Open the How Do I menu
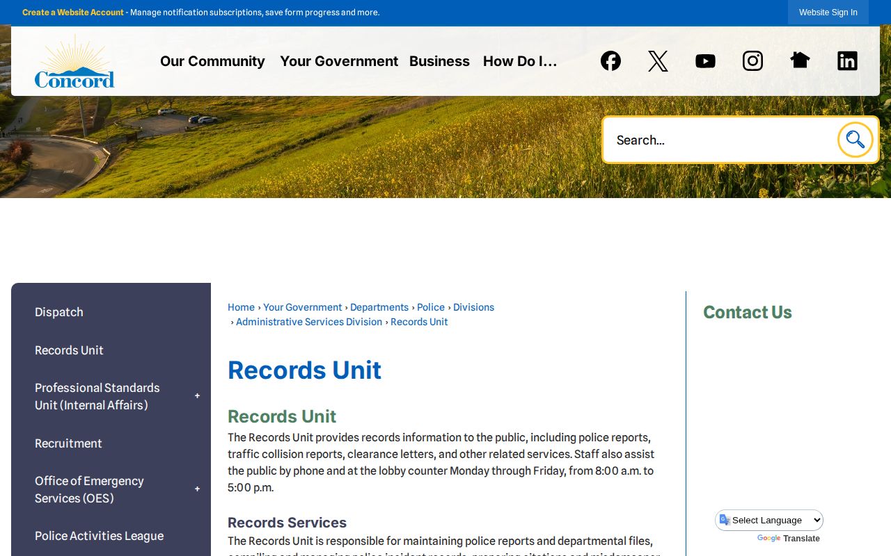Viewport: 891px width, 556px height. [x=520, y=61]
